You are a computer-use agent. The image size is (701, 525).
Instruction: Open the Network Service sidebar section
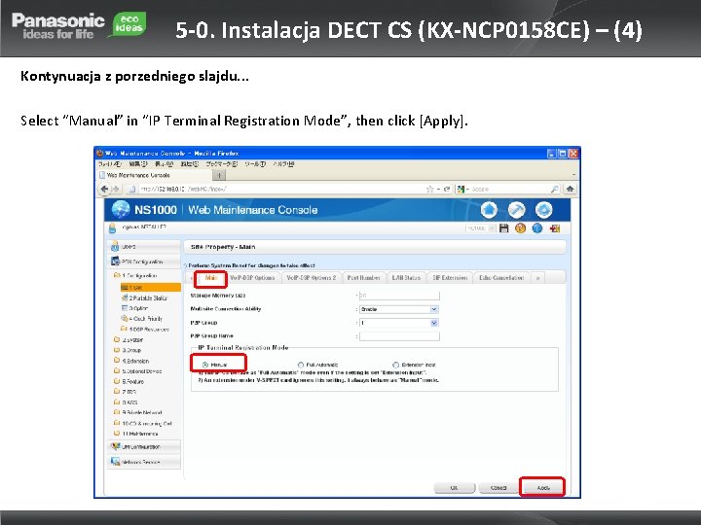tap(144, 462)
